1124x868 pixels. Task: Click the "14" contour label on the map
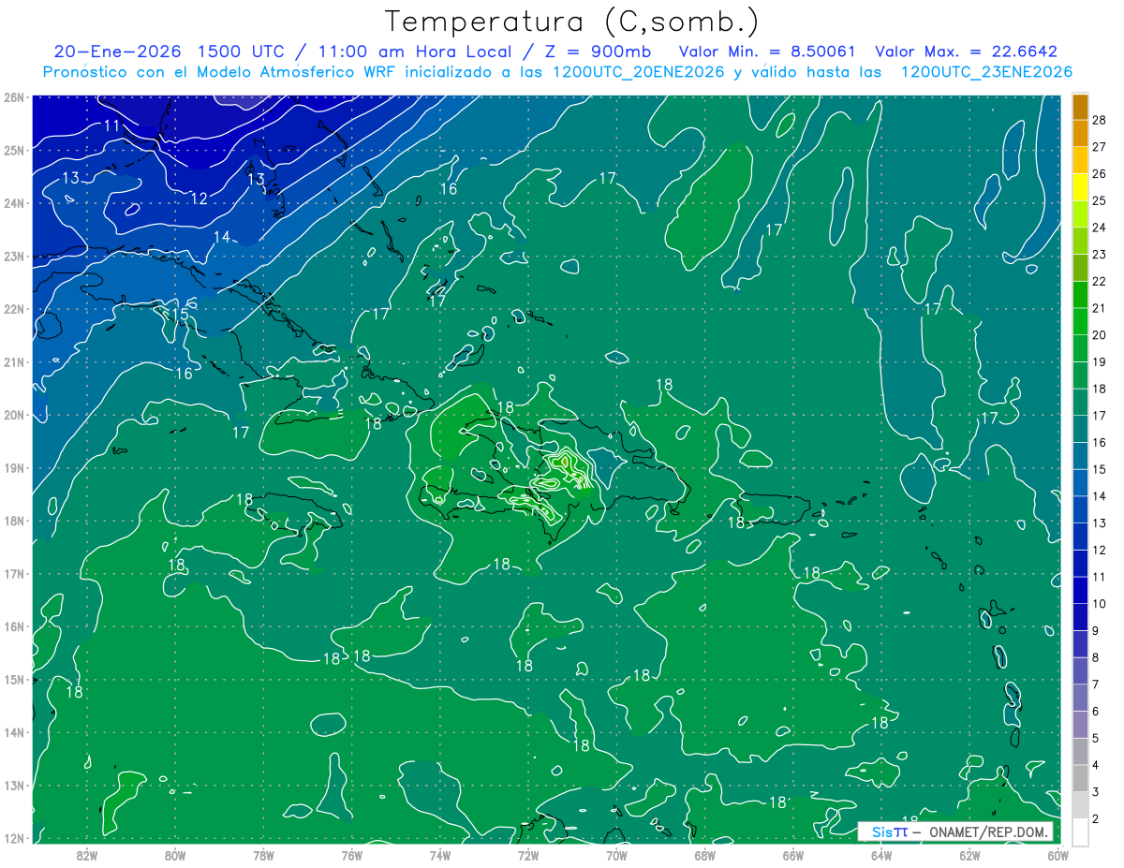pyautogui.click(x=221, y=237)
